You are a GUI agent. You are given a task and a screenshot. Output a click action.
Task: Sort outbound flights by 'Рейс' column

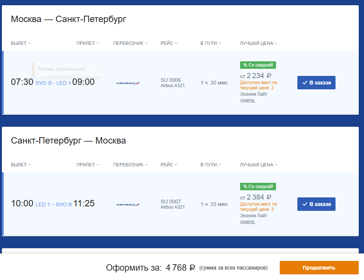point(169,43)
